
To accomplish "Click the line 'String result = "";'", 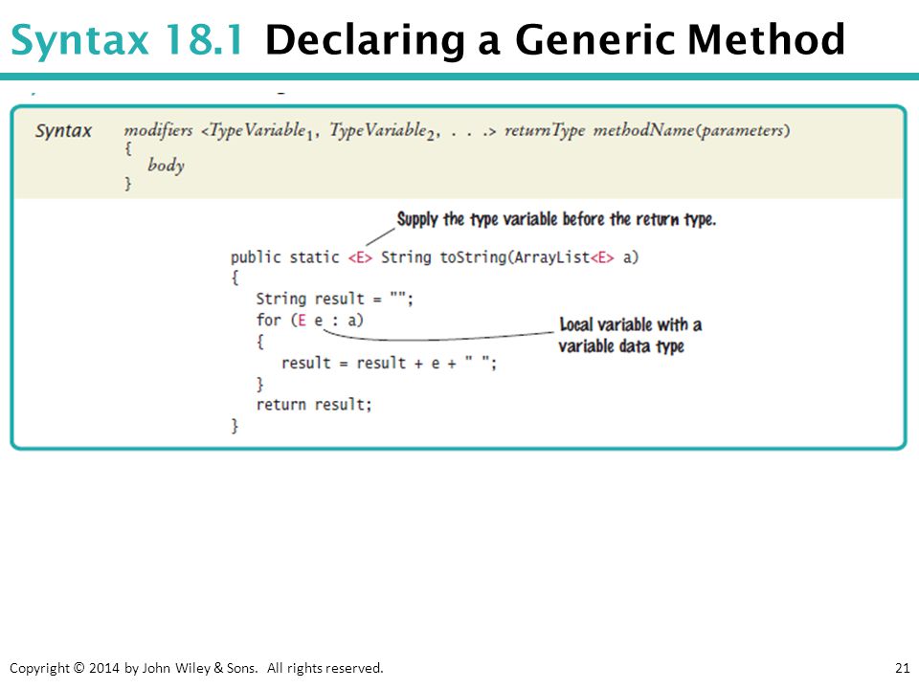I will [x=335, y=299].
